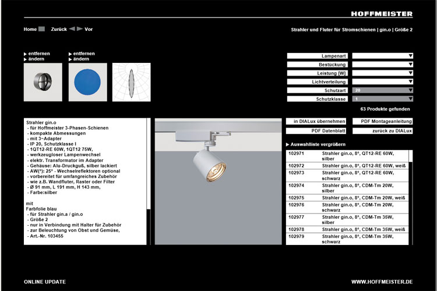This screenshot has width=437, height=291.
Task: Click the Home square icon
Action: click(x=41, y=29)
